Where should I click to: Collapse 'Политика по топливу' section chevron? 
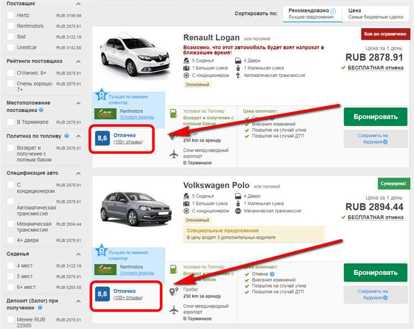click(78, 136)
